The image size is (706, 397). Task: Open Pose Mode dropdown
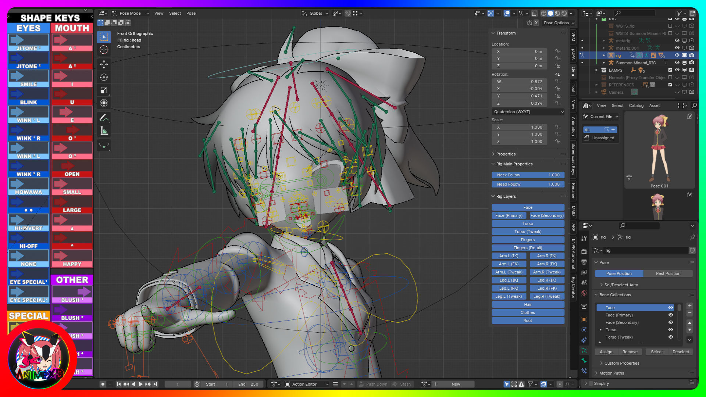130,13
